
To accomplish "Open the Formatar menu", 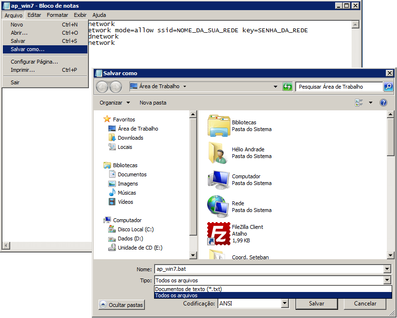I will pyautogui.click(x=57, y=15).
